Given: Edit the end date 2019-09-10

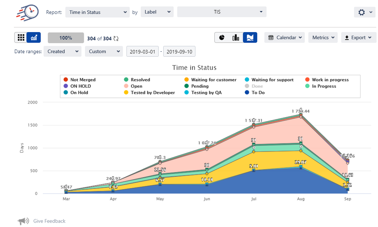Looking at the screenshot, I should pyautogui.click(x=179, y=51).
